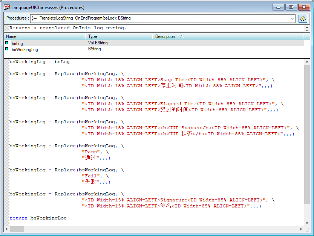Click the LanguageUIChinese.sys title bar icon
The height and width of the screenshot is (236, 314).
point(6,7)
